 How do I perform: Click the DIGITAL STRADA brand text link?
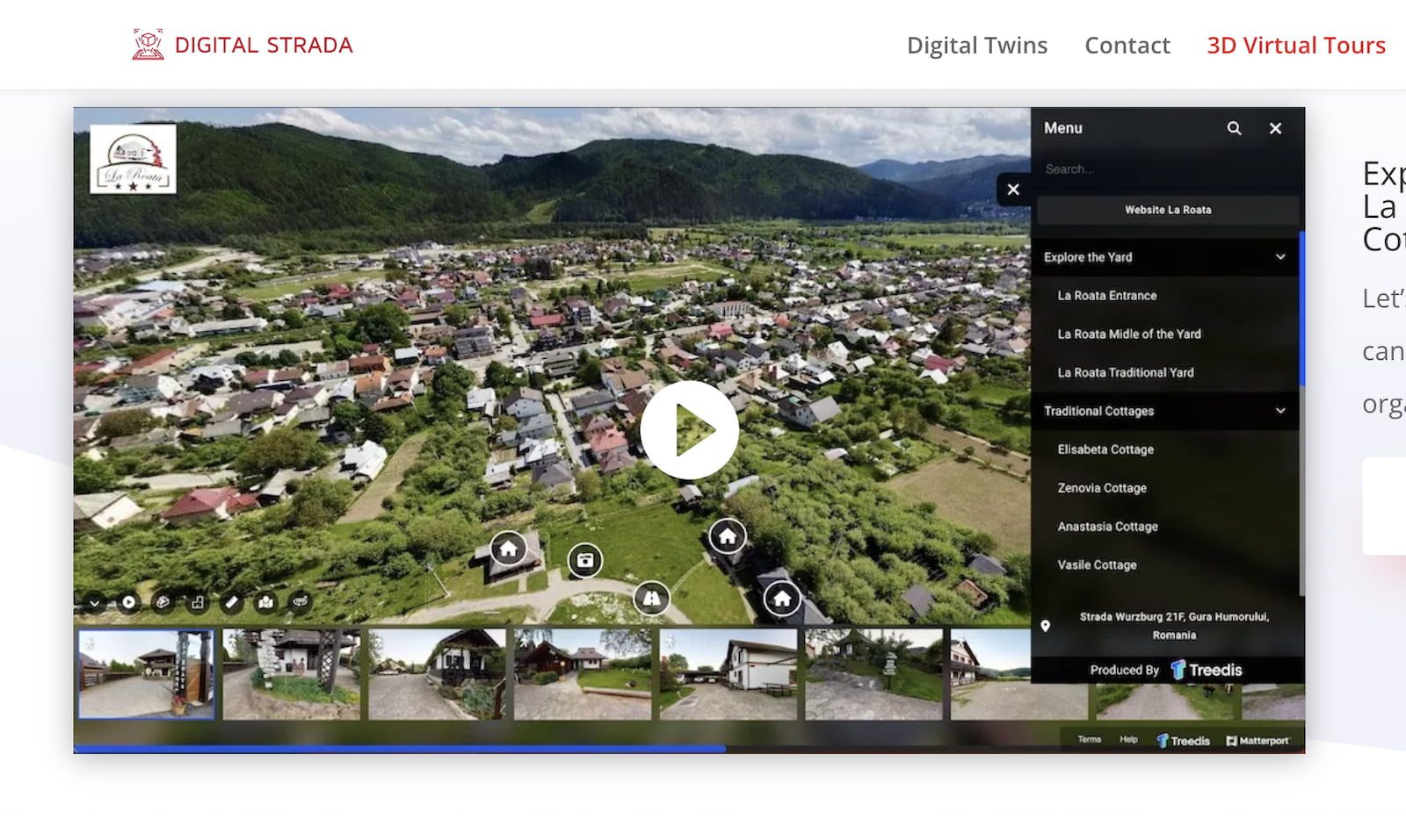pos(264,45)
